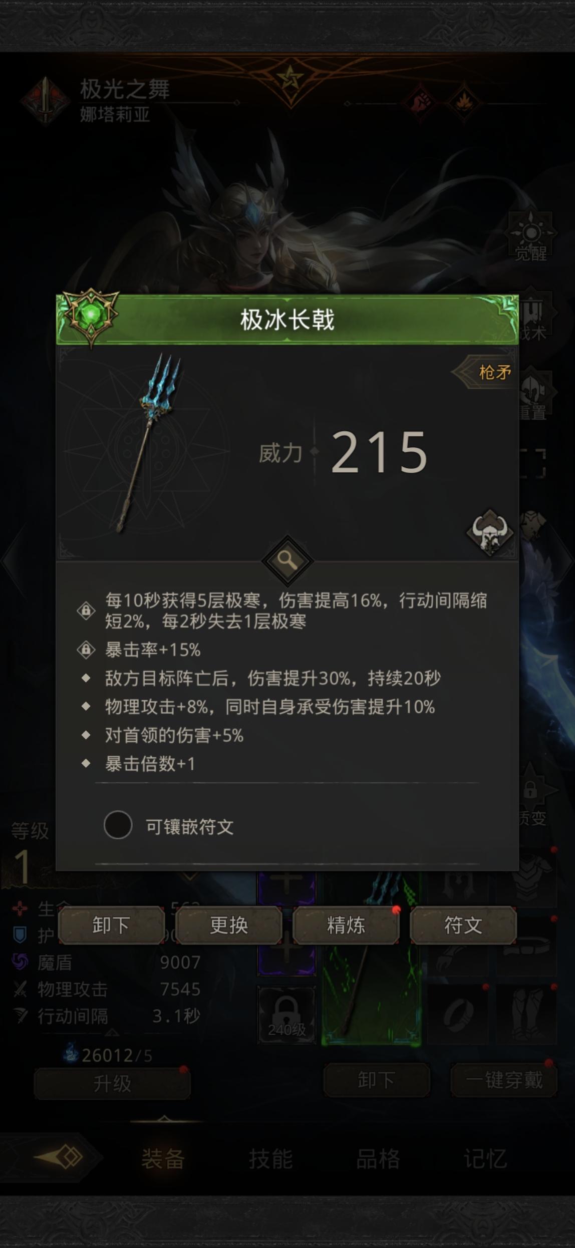575x1248 pixels.
Task: Select the empty rune socket circle
Action: [x=118, y=825]
